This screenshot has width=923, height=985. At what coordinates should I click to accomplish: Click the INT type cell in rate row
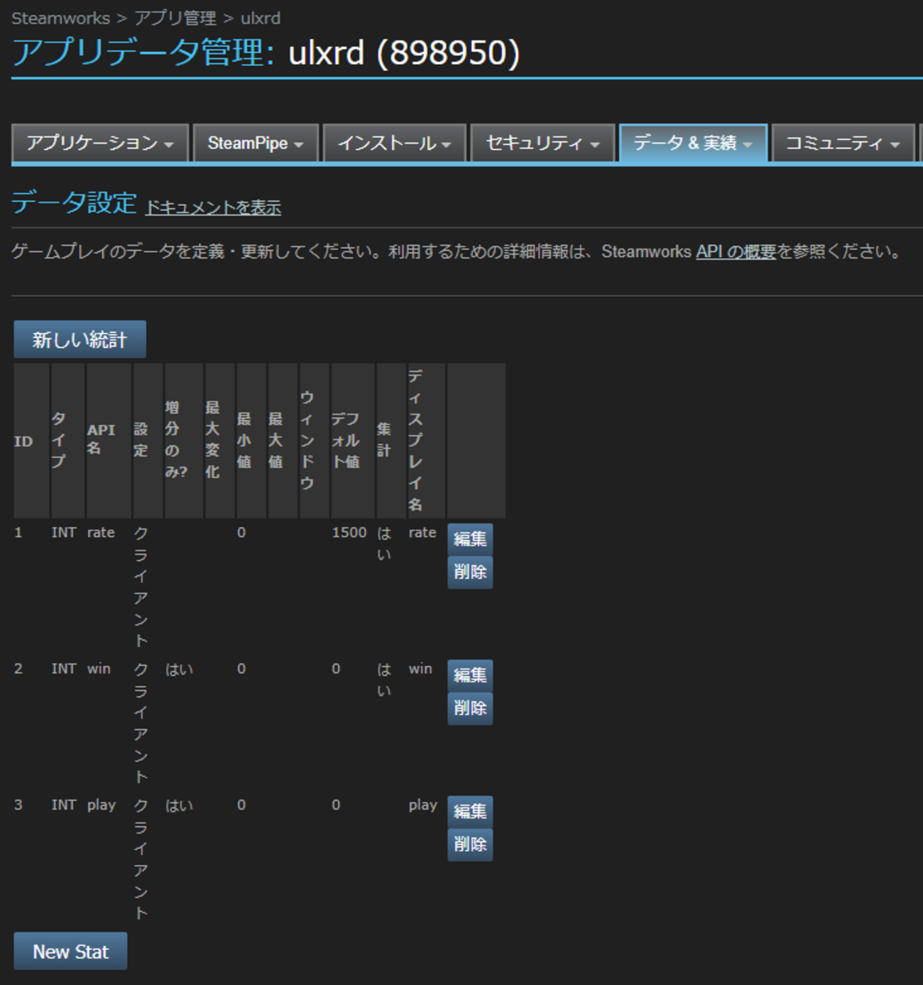(x=64, y=533)
